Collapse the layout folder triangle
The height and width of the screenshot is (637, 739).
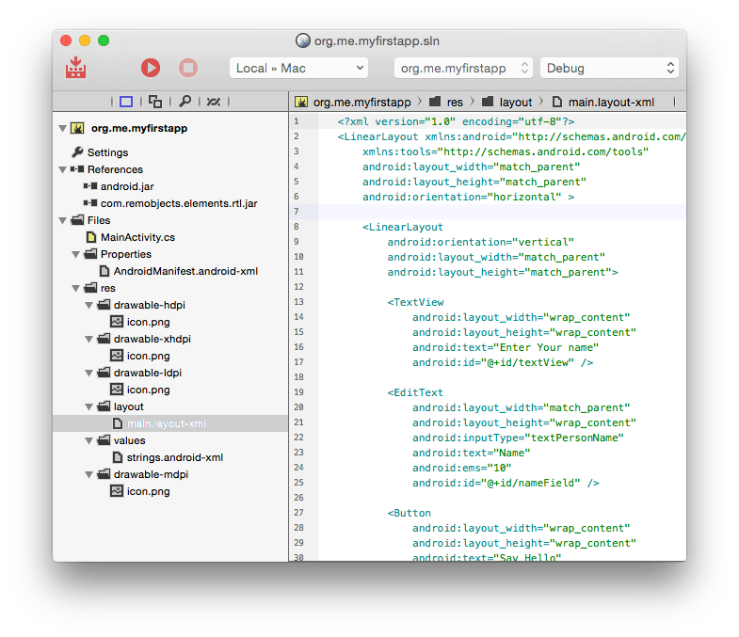point(88,407)
